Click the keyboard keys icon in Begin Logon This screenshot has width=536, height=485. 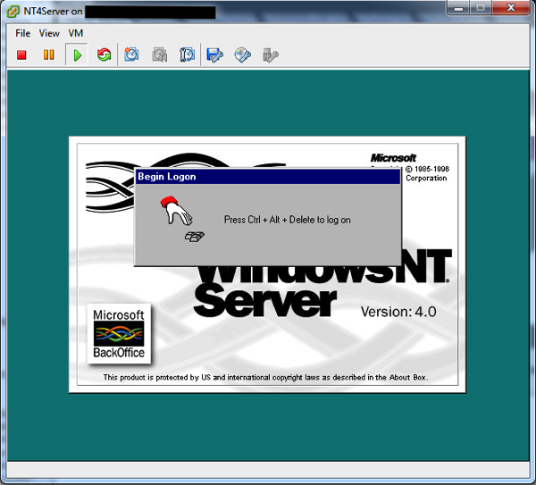coord(195,237)
